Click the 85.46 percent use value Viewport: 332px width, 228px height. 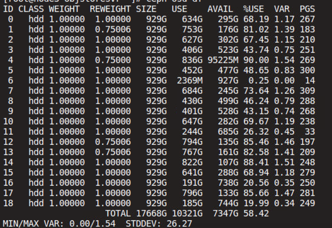point(256,142)
